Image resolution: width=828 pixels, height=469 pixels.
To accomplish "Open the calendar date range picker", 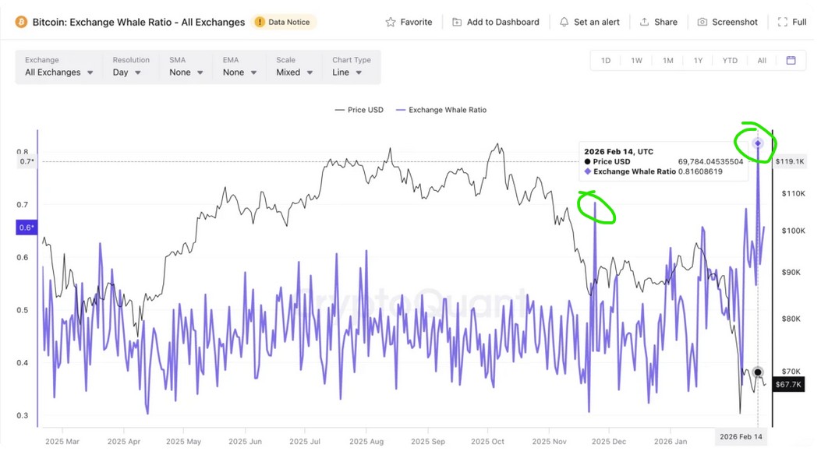I will tap(791, 60).
